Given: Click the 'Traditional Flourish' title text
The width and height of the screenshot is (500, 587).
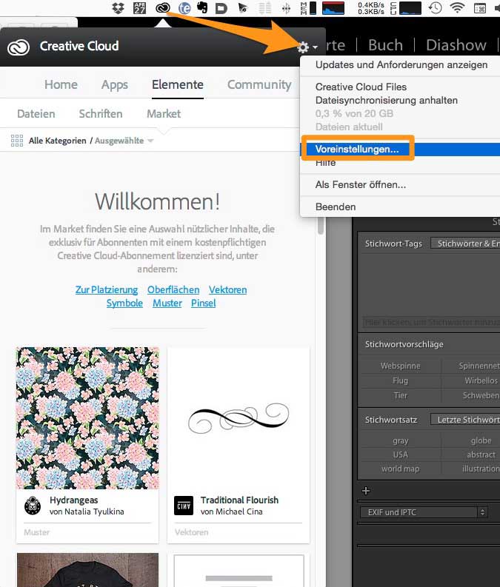Looking at the screenshot, I should click(x=239, y=500).
